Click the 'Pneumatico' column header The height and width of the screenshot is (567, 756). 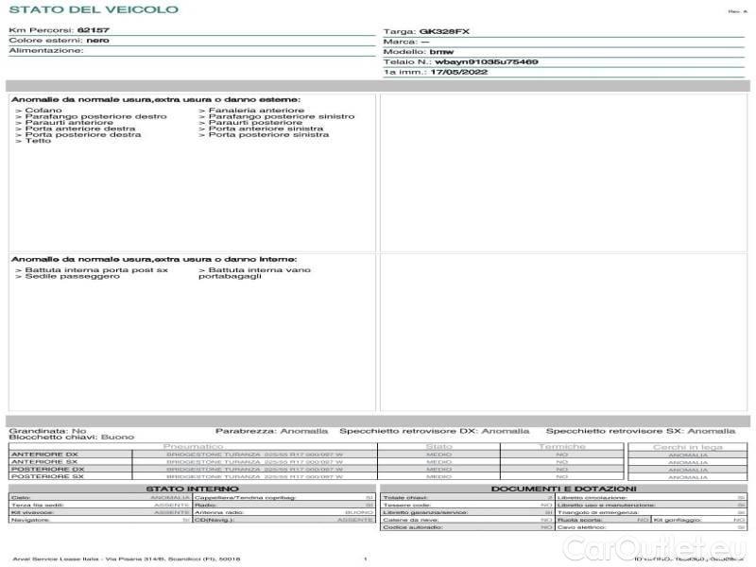[194, 447]
